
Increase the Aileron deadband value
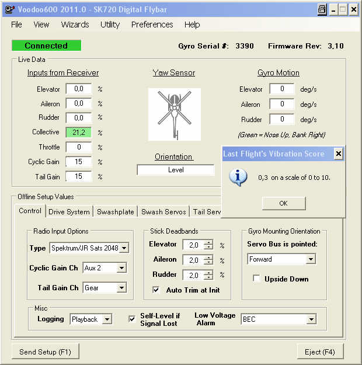pos(208,258)
